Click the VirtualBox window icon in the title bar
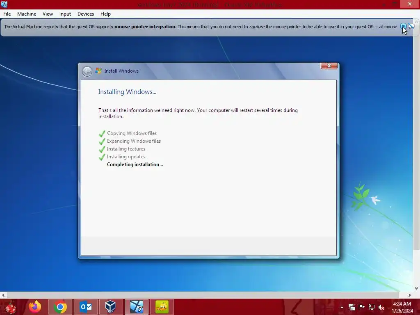The image size is (420, 315). tap(4, 4)
